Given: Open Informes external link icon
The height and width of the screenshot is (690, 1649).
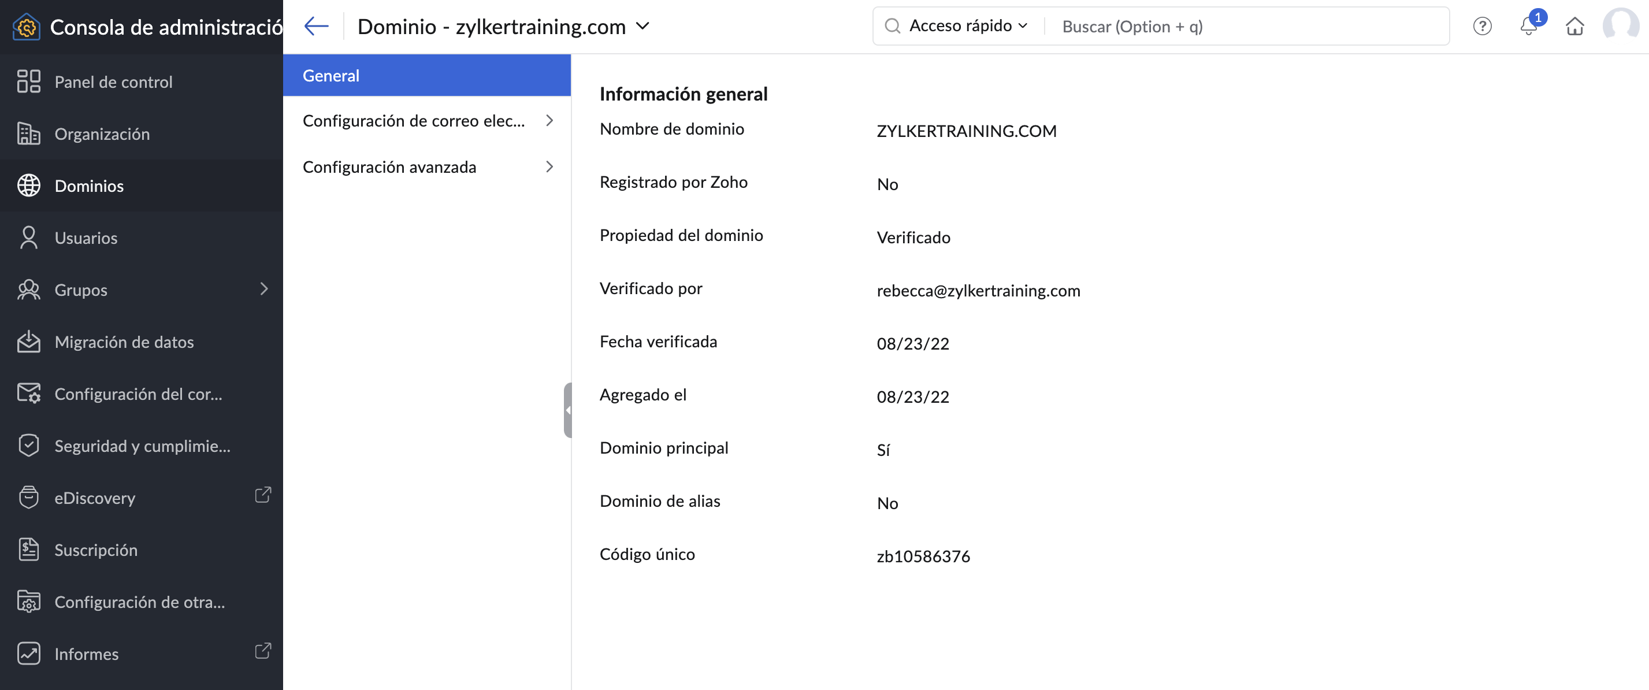Looking at the screenshot, I should click(x=262, y=652).
